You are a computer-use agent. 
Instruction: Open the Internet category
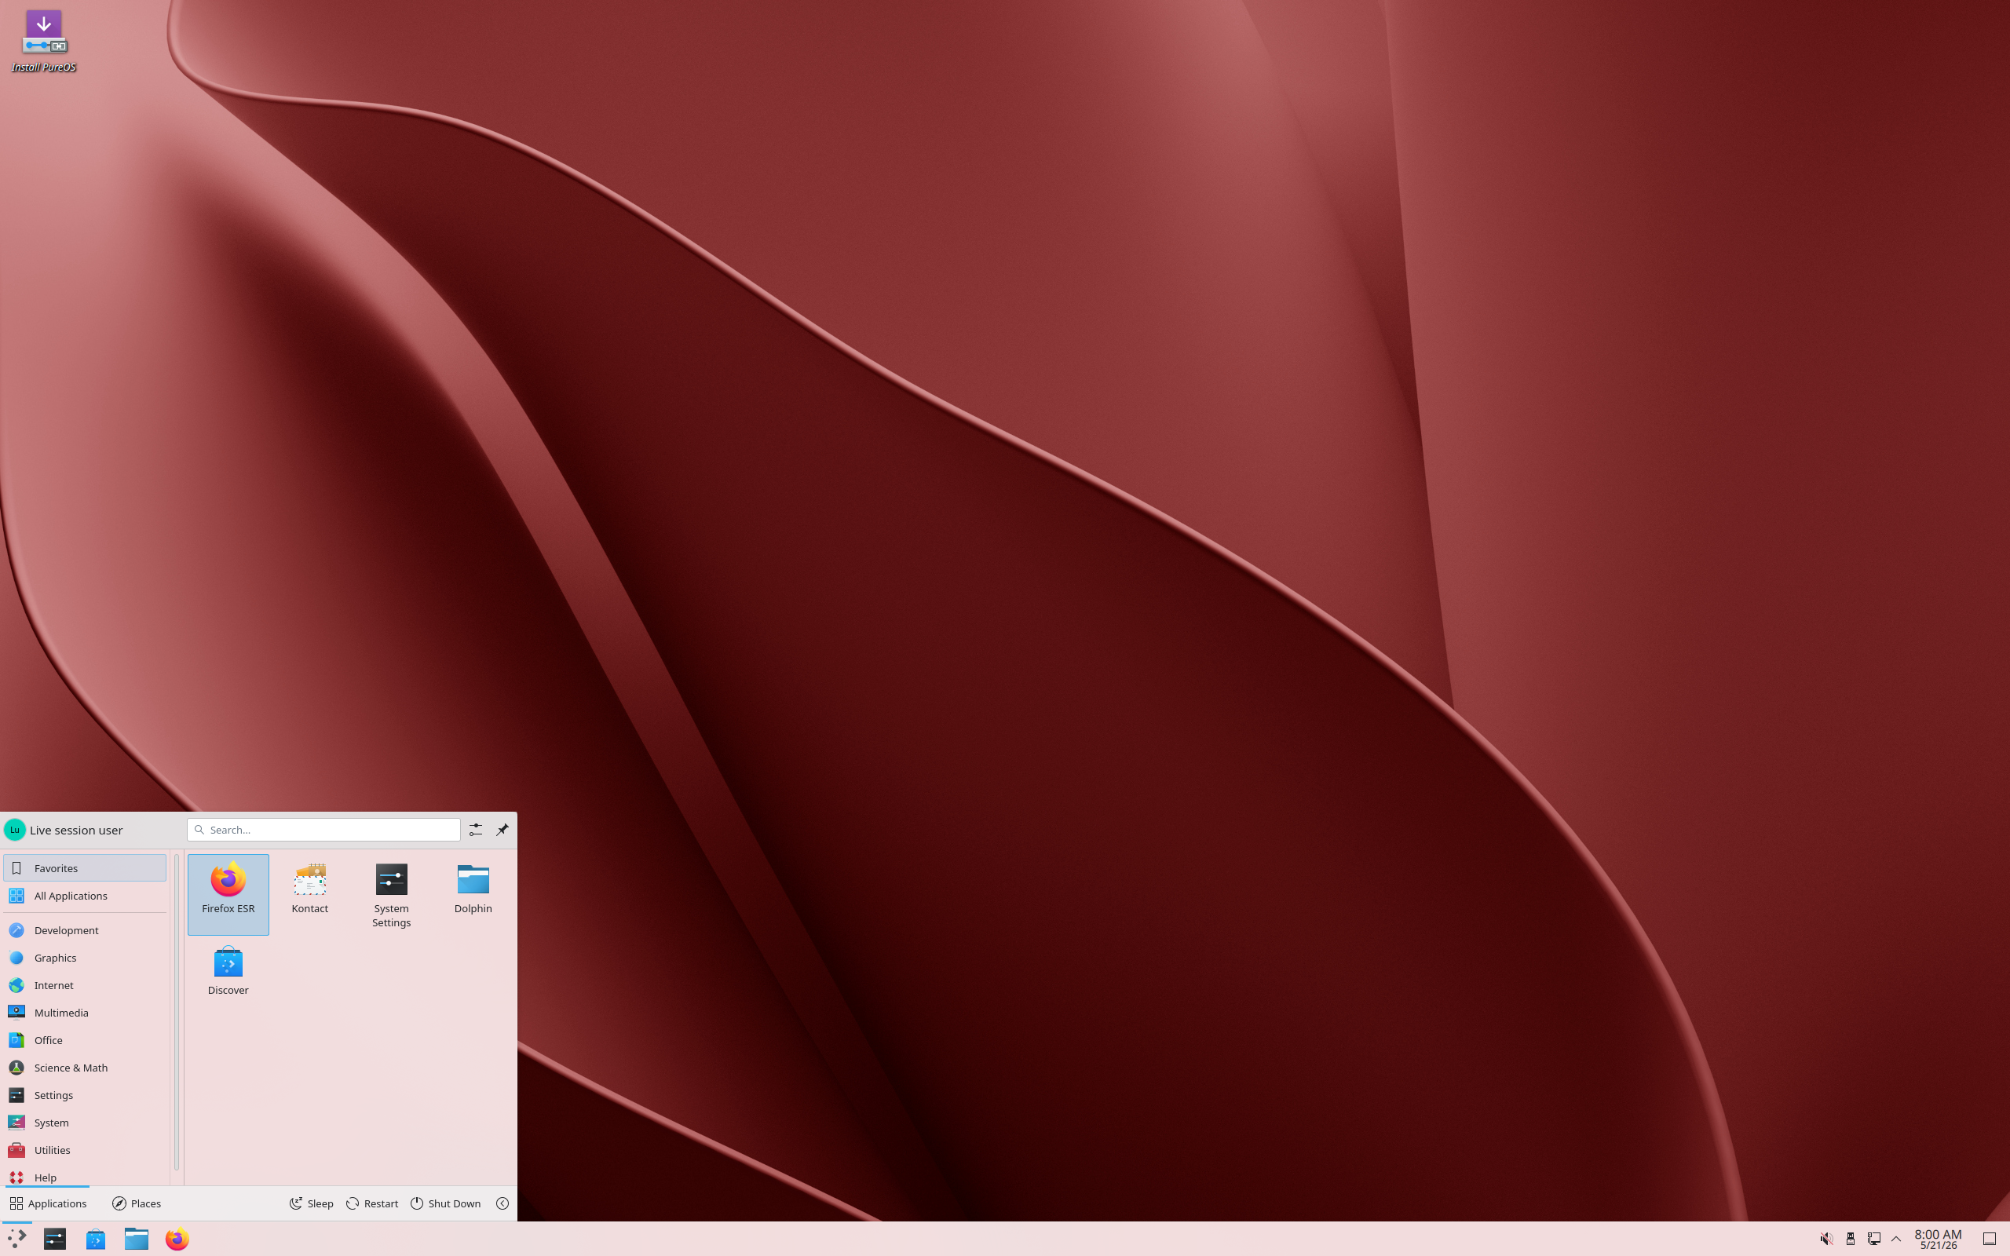pos(85,985)
